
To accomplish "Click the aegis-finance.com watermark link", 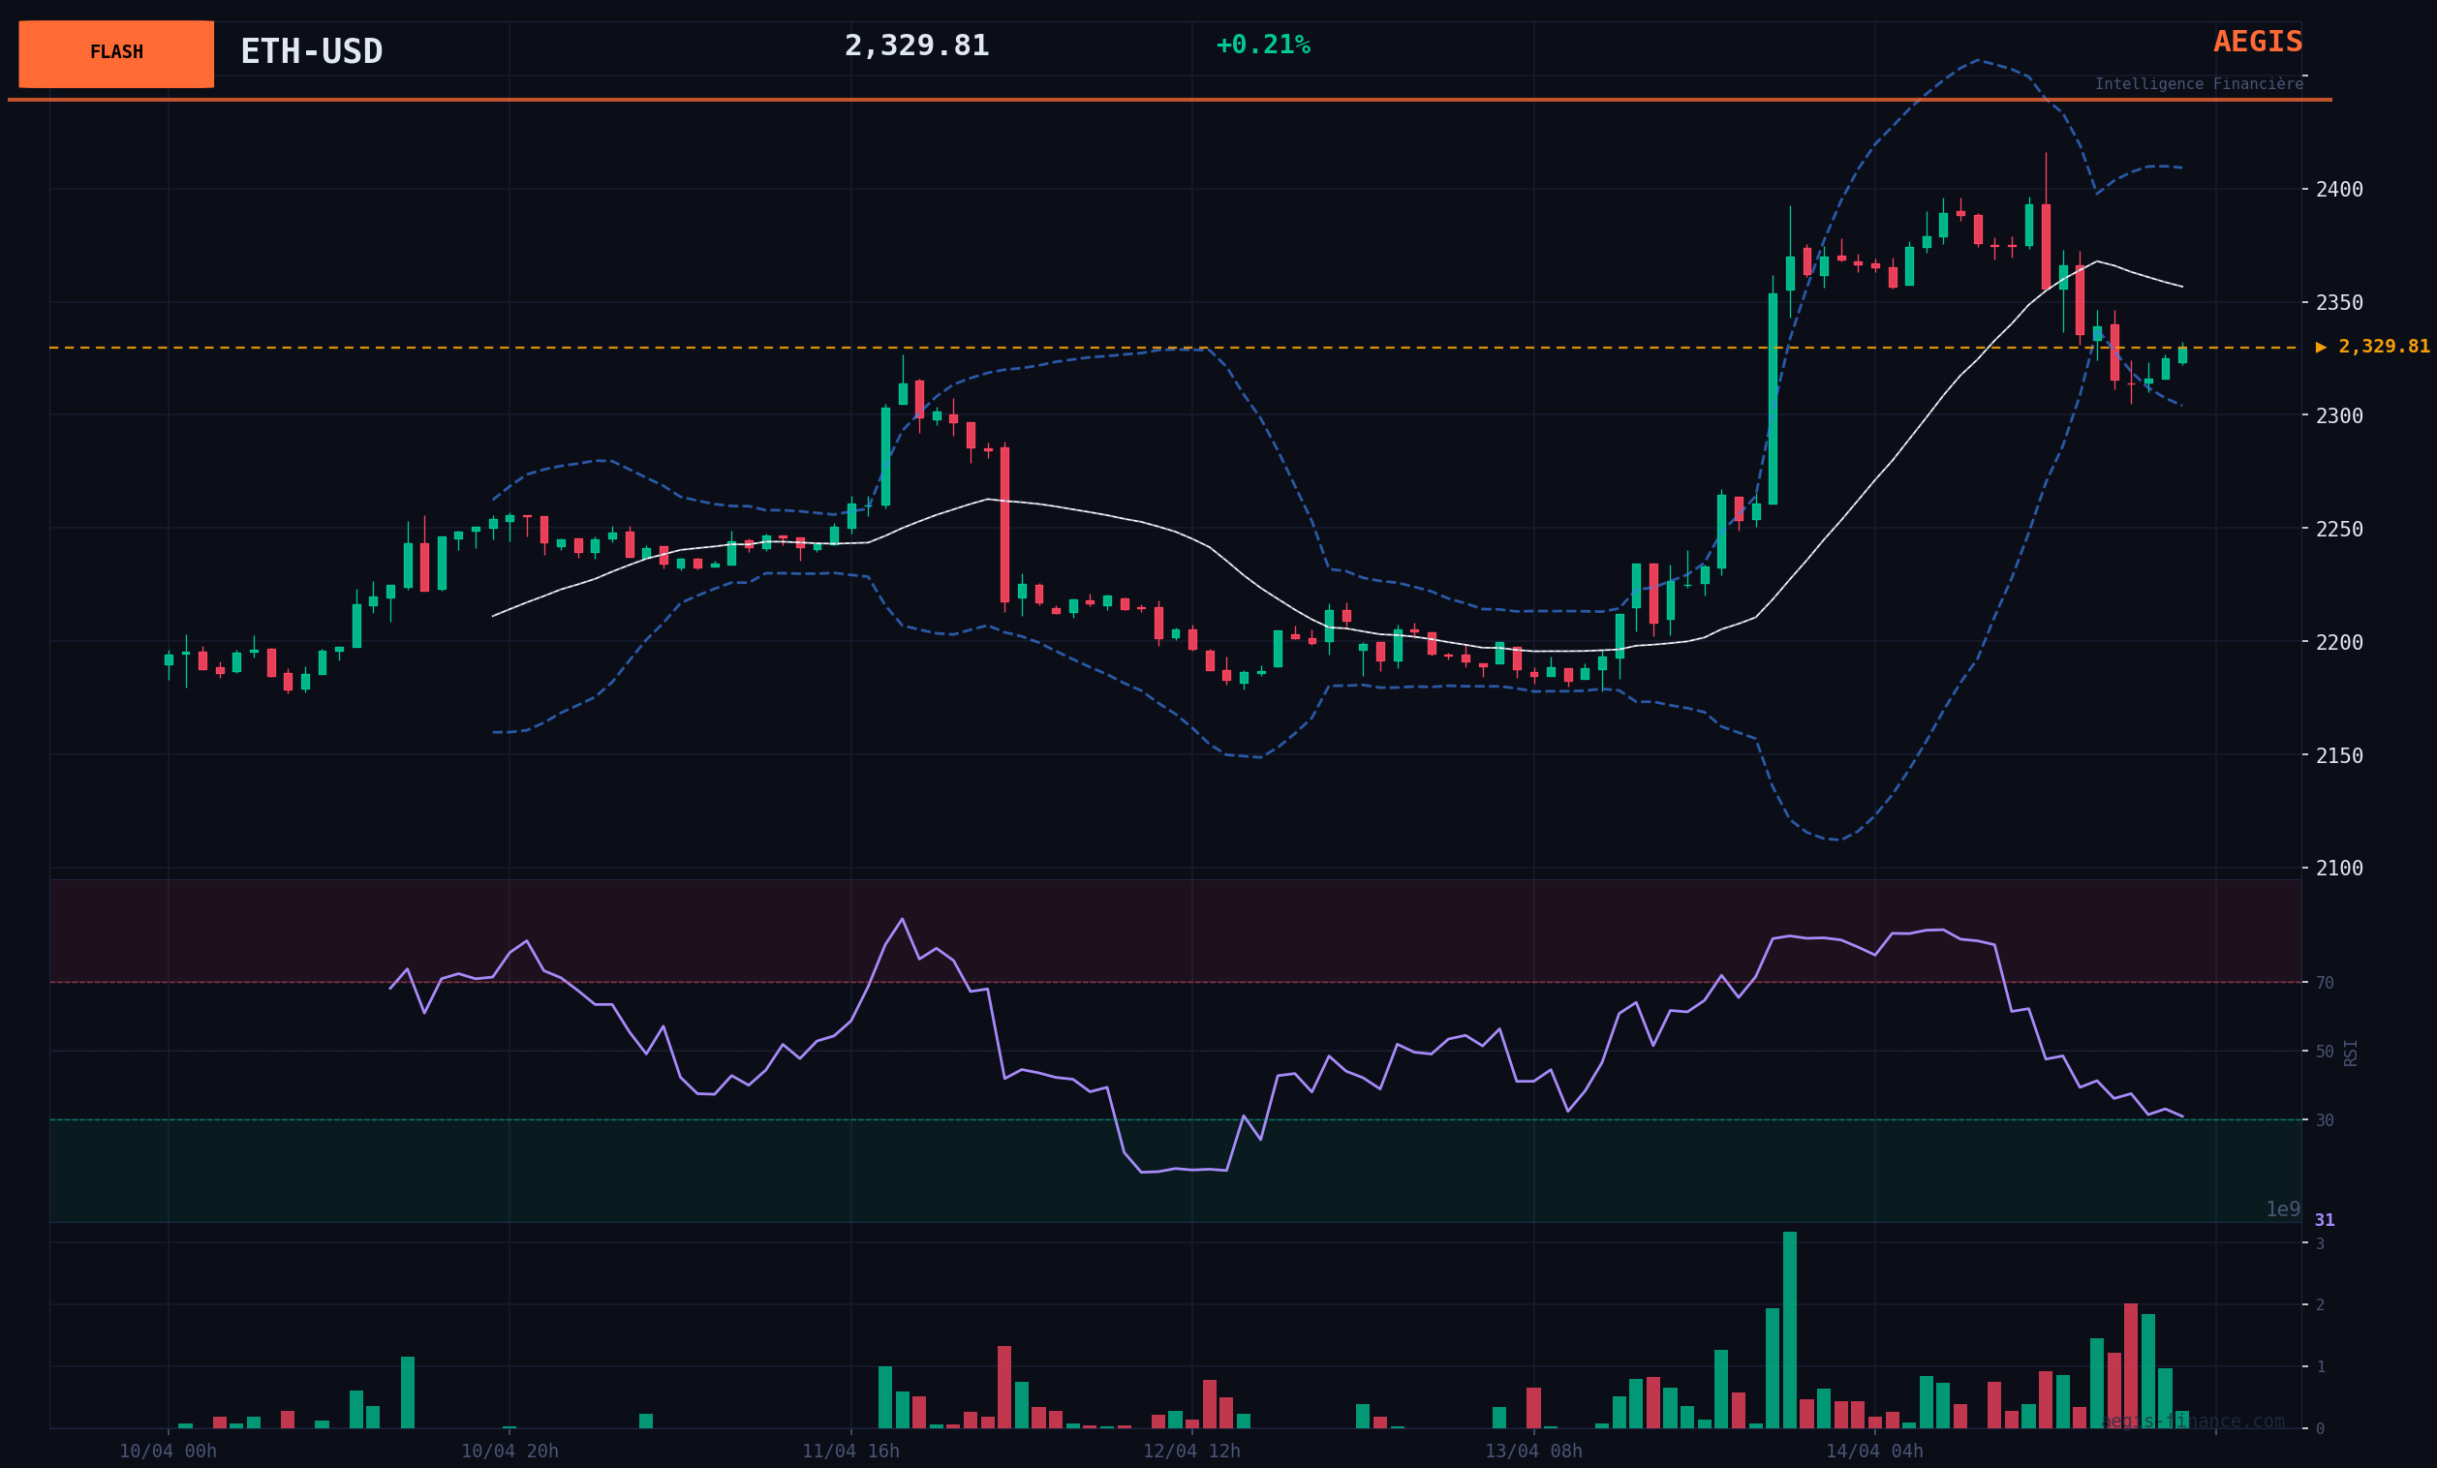I will (2192, 1422).
